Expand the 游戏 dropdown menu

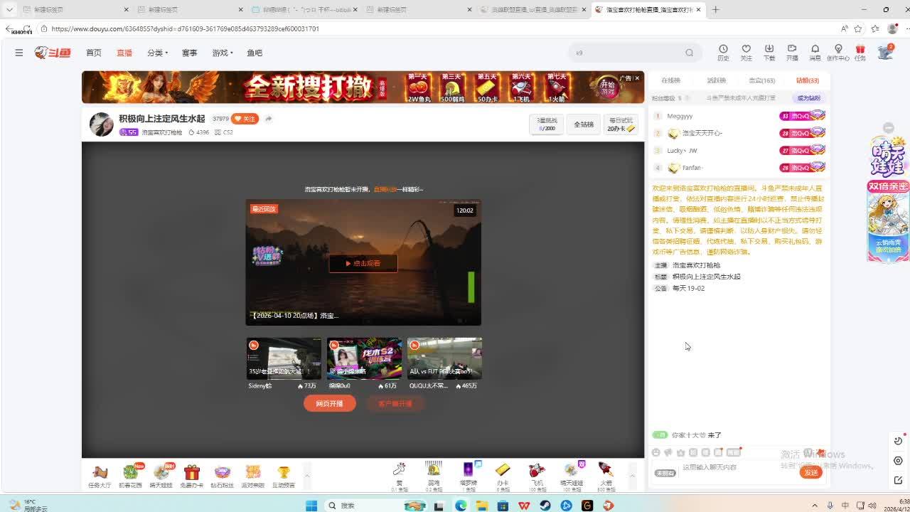coord(223,53)
